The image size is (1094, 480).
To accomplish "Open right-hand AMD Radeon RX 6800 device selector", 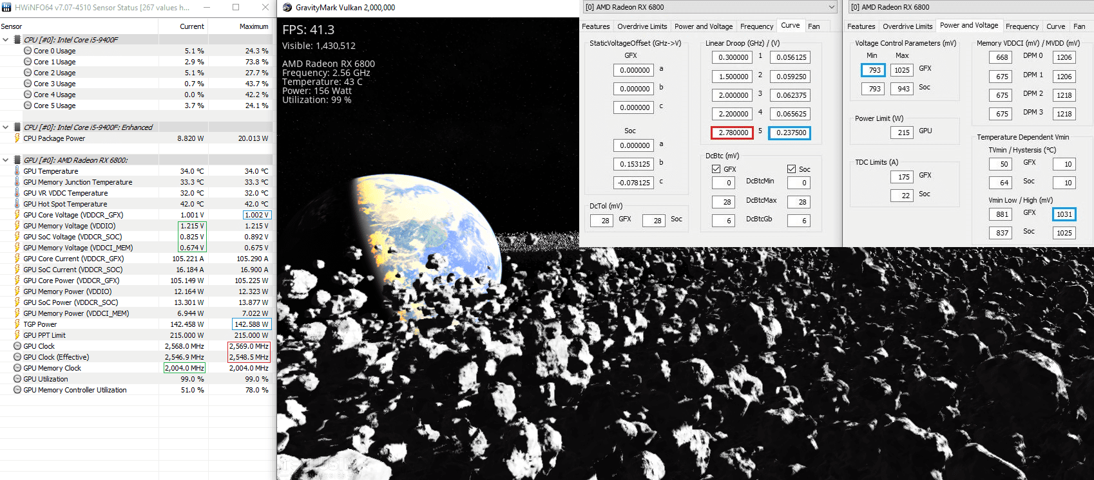I will [x=970, y=7].
